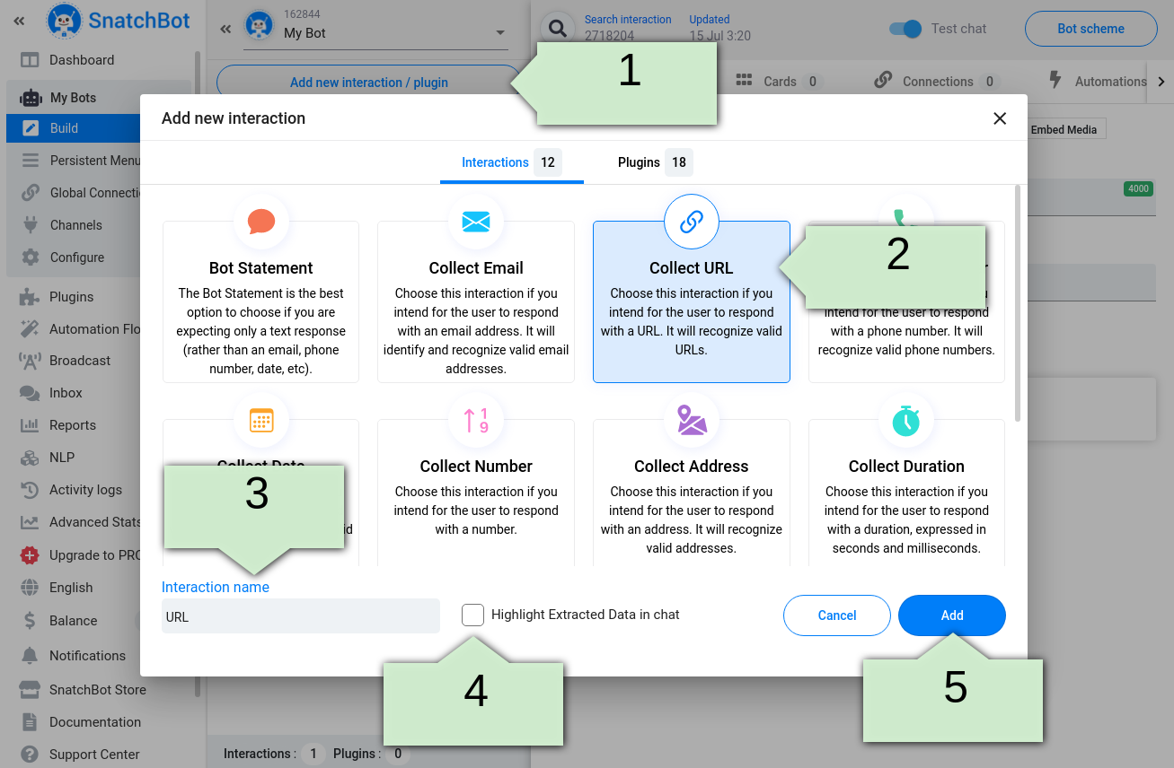The image size is (1174, 768).
Task: Select the Interactions tab in dialog
Action: point(511,162)
